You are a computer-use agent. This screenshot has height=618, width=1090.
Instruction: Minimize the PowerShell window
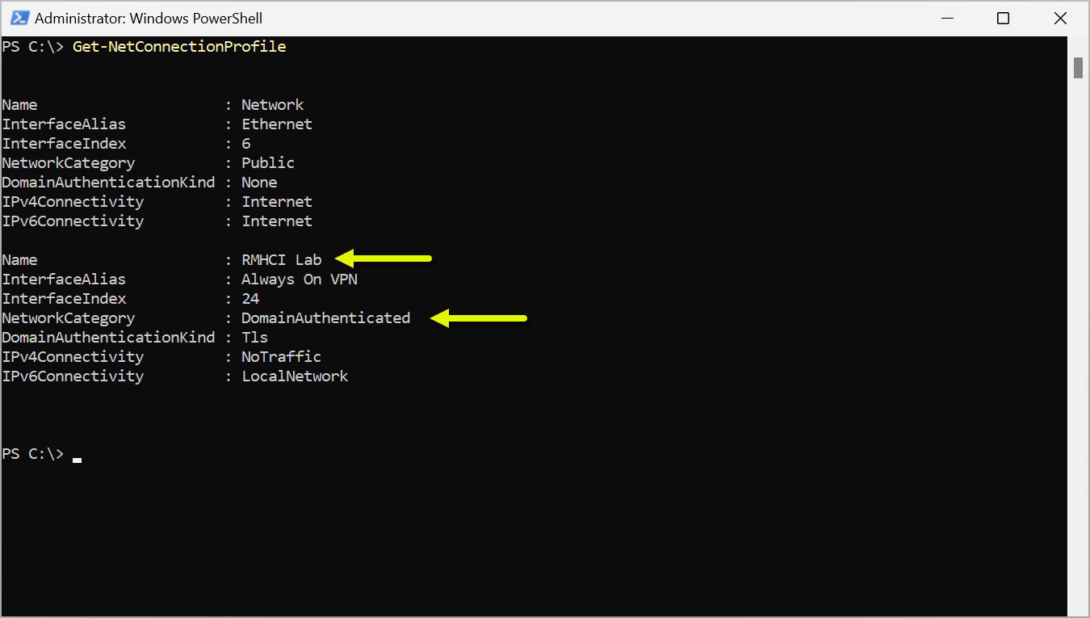(945, 18)
